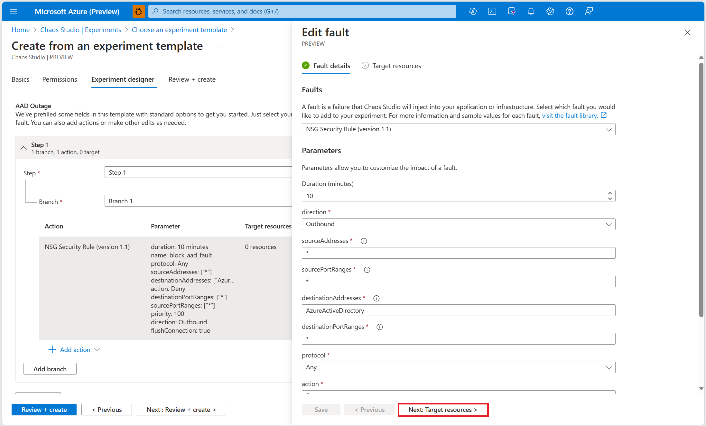Open the fault library link

click(x=569, y=116)
